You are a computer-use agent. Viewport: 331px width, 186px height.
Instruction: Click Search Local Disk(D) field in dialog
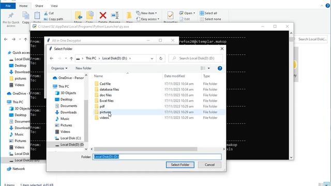(x=195, y=58)
